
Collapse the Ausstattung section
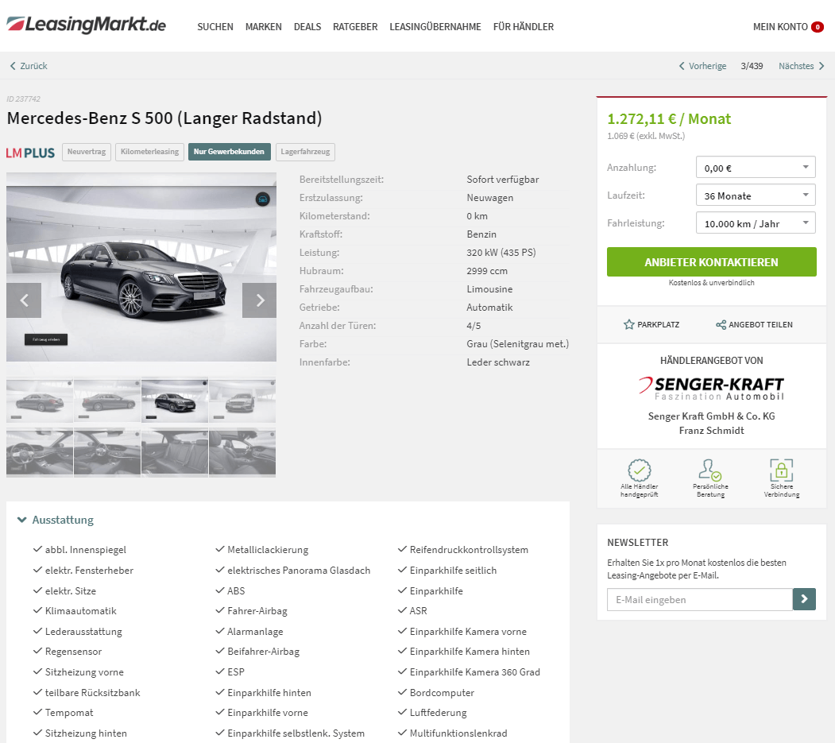point(56,520)
